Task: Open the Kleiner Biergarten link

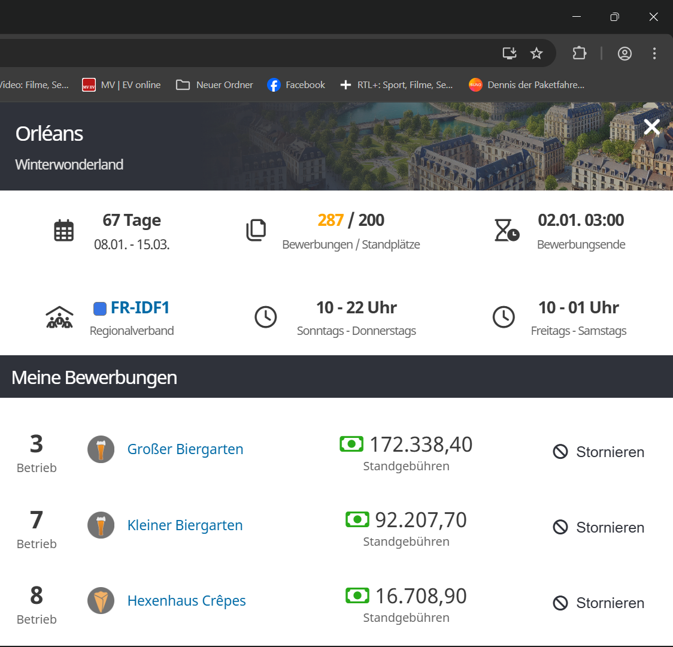Action: (185, 525)
